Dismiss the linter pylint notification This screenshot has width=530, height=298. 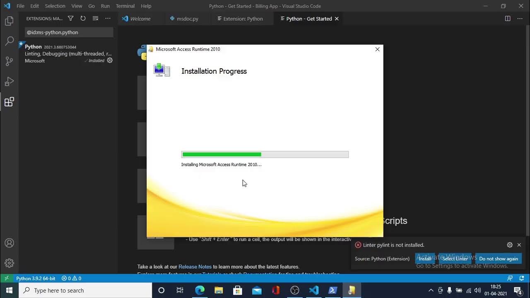click(519, 245)
